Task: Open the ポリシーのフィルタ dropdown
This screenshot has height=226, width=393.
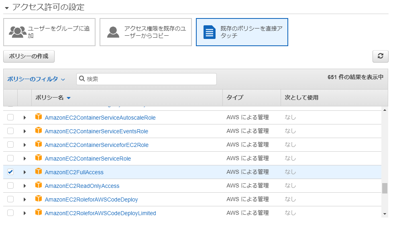Action: 36,79
